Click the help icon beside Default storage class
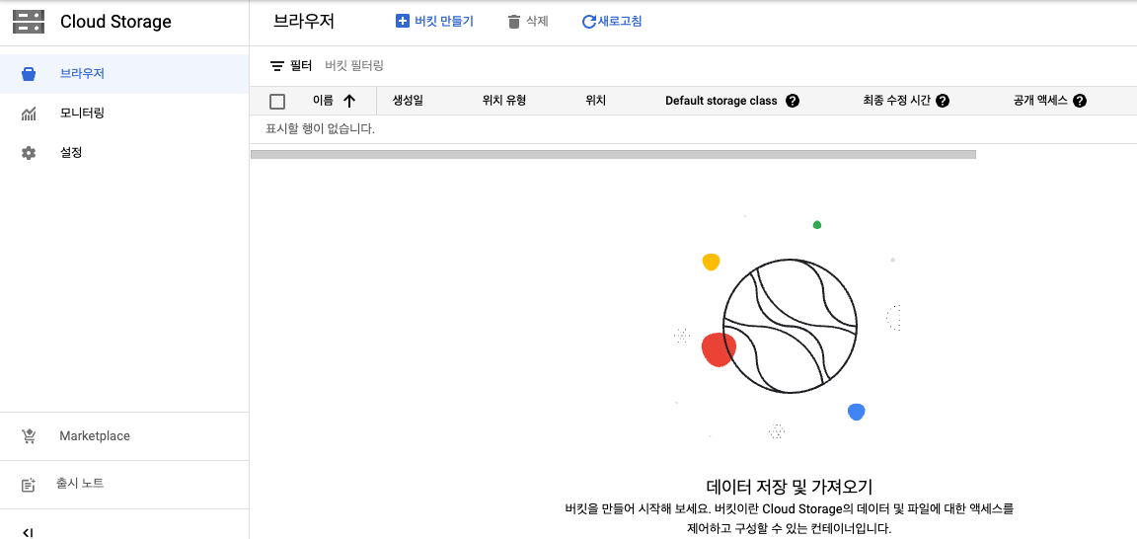This screenshot has height=539, width=1137. click(x=793, y=101)
